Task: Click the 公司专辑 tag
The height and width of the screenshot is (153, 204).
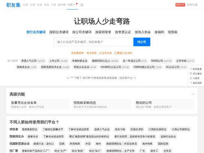Action: [x=185, y=61]
